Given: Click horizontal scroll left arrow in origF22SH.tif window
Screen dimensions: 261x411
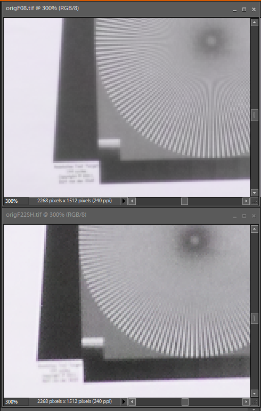Looking at the screenshot, I should [132, 401].
